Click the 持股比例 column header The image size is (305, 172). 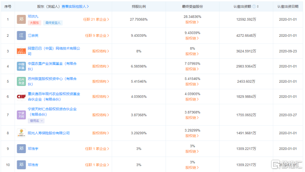139,6
